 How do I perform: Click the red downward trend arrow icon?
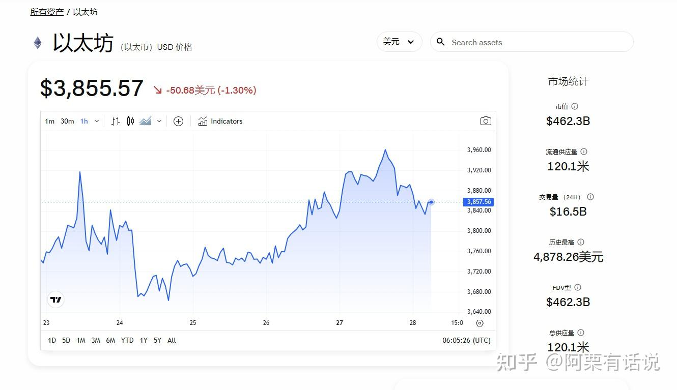157,90
